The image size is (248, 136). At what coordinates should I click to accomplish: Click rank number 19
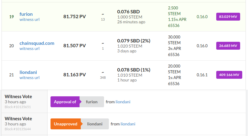pyautogui.click(x=11, y=17)
